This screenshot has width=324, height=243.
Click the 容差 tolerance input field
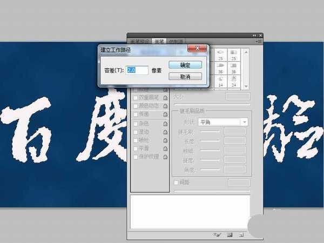pyautogui.click(x=137, y=70)
